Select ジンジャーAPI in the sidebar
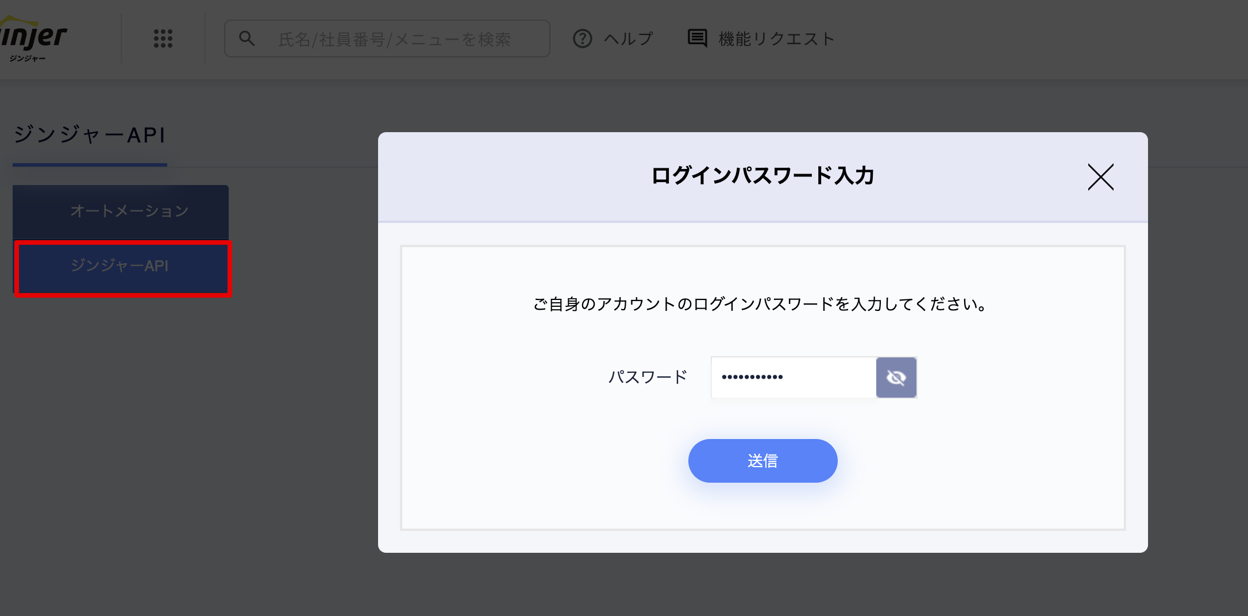Image resolution: width=1248 pixels, height=616 pixels. [121, 266]
